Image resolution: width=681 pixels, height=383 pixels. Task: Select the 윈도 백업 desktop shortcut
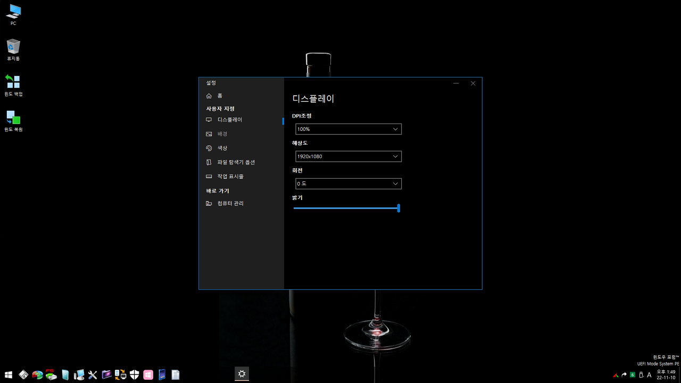[13, 85]
